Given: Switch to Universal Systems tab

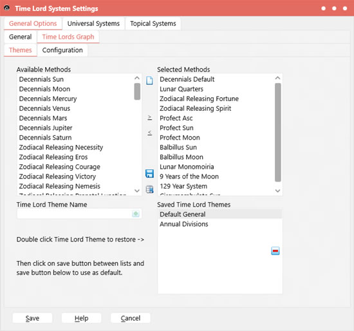Looking at the screenshot, I should pyautogui.click(x=93, y=23).
